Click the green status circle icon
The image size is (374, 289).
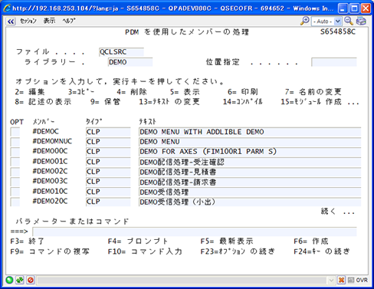(9, 280)
